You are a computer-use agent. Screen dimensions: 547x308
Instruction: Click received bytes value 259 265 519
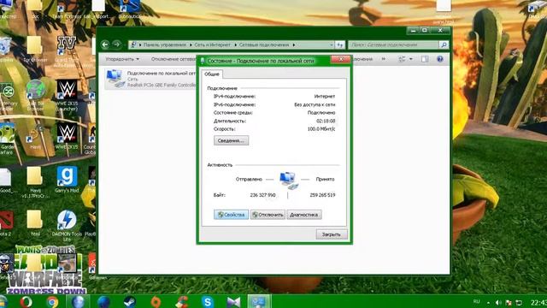tap(322, 195)
